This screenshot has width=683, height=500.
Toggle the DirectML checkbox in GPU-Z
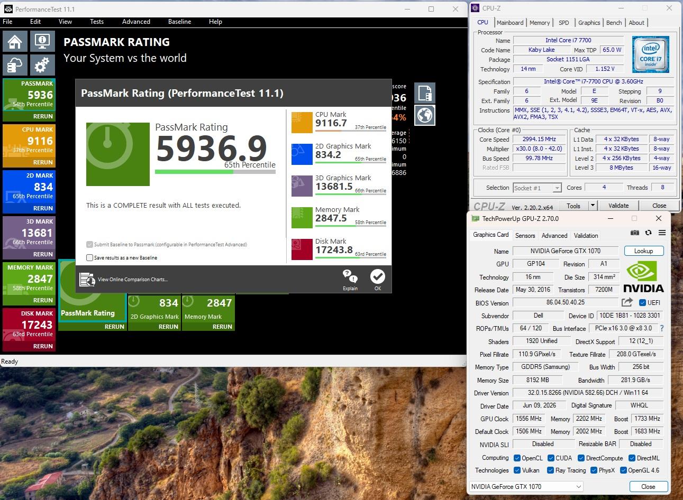[x=632, y=458]
